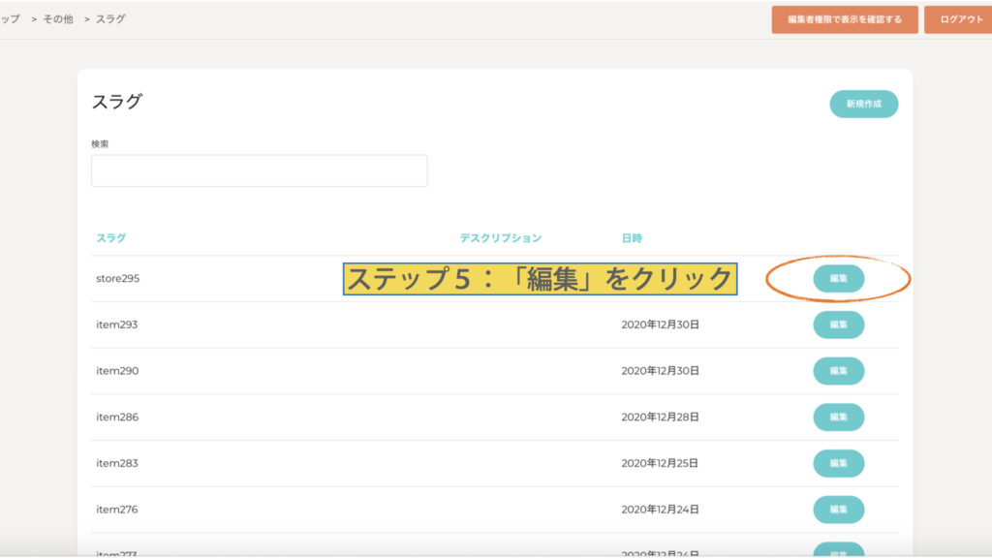Viewport: 992px width, 558px height.
Task: Open the 編集 button for item290
Action: (x=838, y=371)
